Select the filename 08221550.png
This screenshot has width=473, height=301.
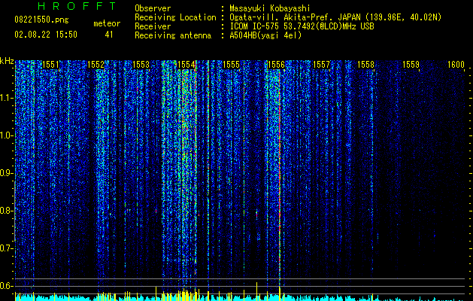pos(41,20)
